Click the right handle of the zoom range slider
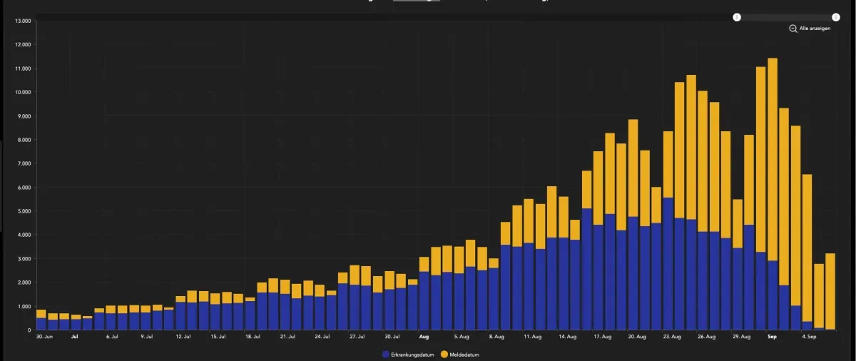Viewport: 856px width, 361px height. (835, 17)
